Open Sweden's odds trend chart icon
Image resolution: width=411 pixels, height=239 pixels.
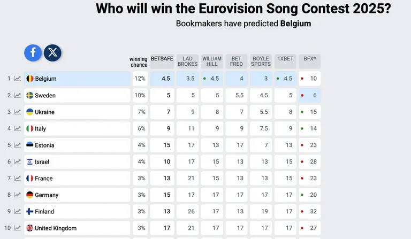pos(17,95)
